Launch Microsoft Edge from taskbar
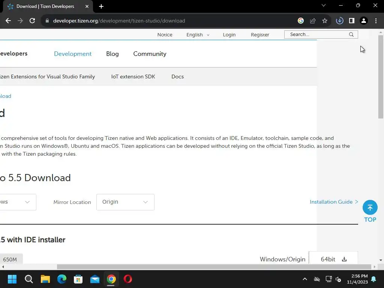The height and width of the screenshot is (288, 384). coord(62,279)
